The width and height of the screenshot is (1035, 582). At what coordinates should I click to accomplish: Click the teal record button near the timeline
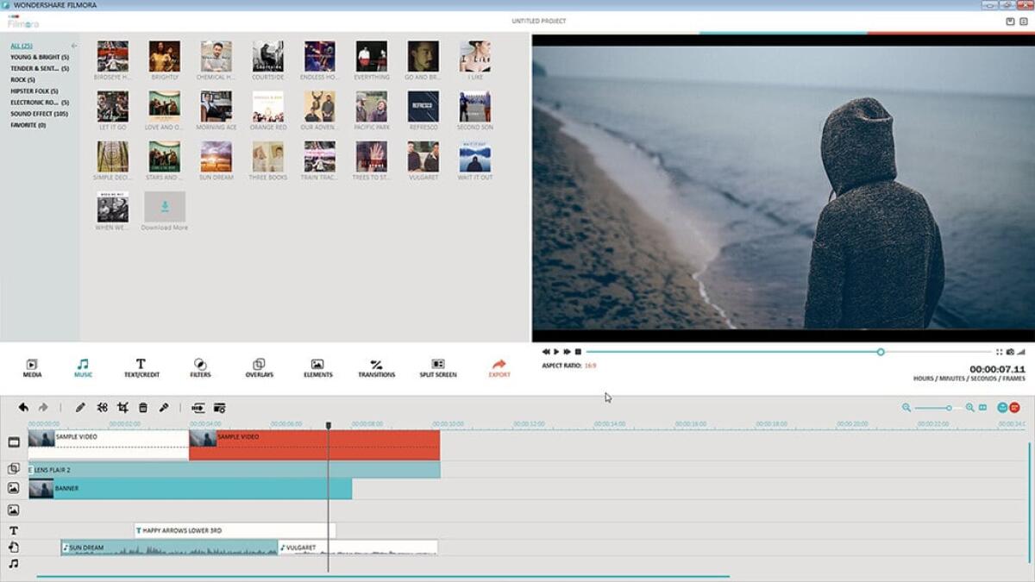point(1003,407)
